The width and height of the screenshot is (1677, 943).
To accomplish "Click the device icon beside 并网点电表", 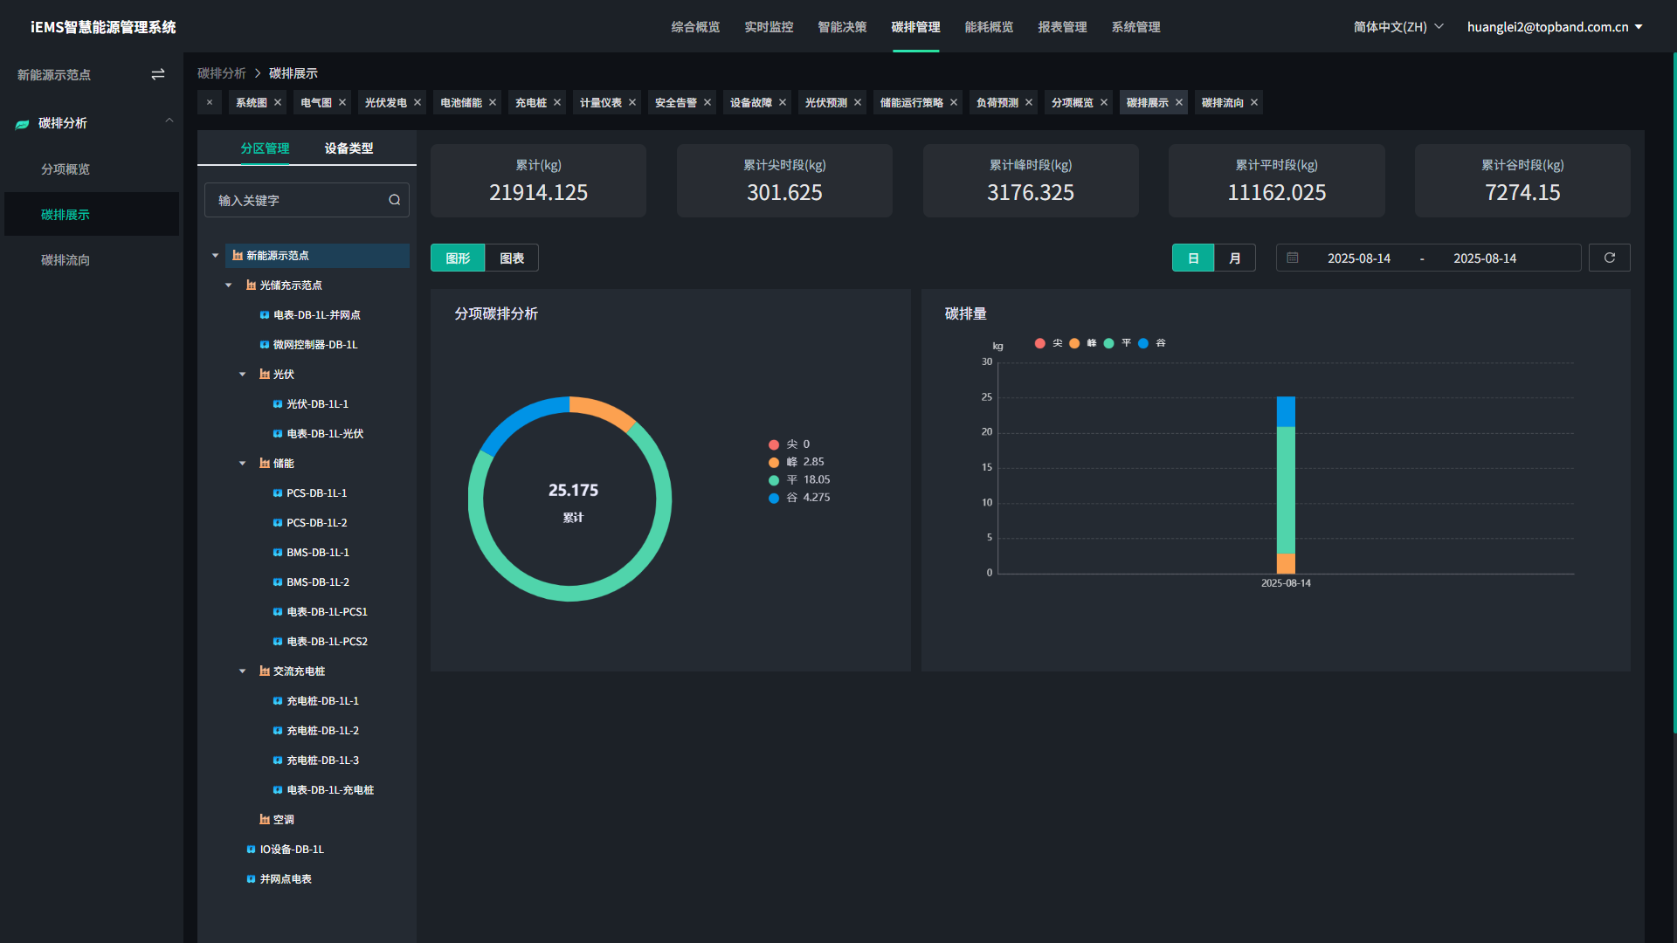I will pyautogui.click(x=252, y=878).
